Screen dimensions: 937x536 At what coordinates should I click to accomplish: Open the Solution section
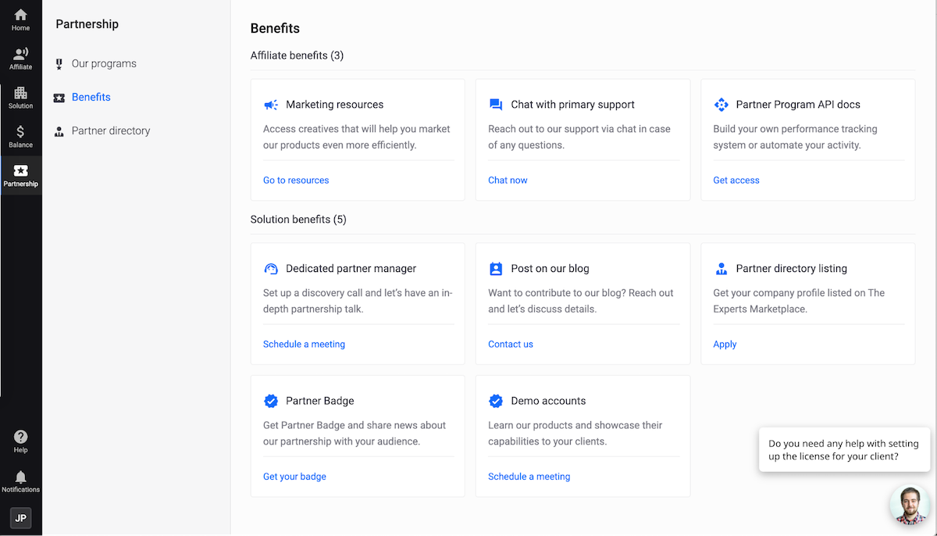20,94
